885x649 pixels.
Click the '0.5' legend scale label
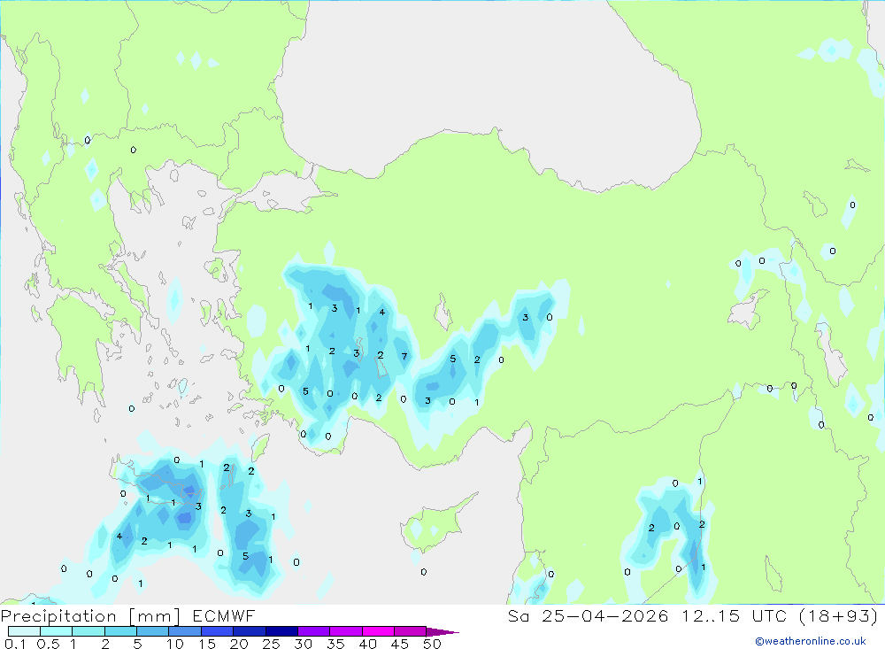[48, 644]
